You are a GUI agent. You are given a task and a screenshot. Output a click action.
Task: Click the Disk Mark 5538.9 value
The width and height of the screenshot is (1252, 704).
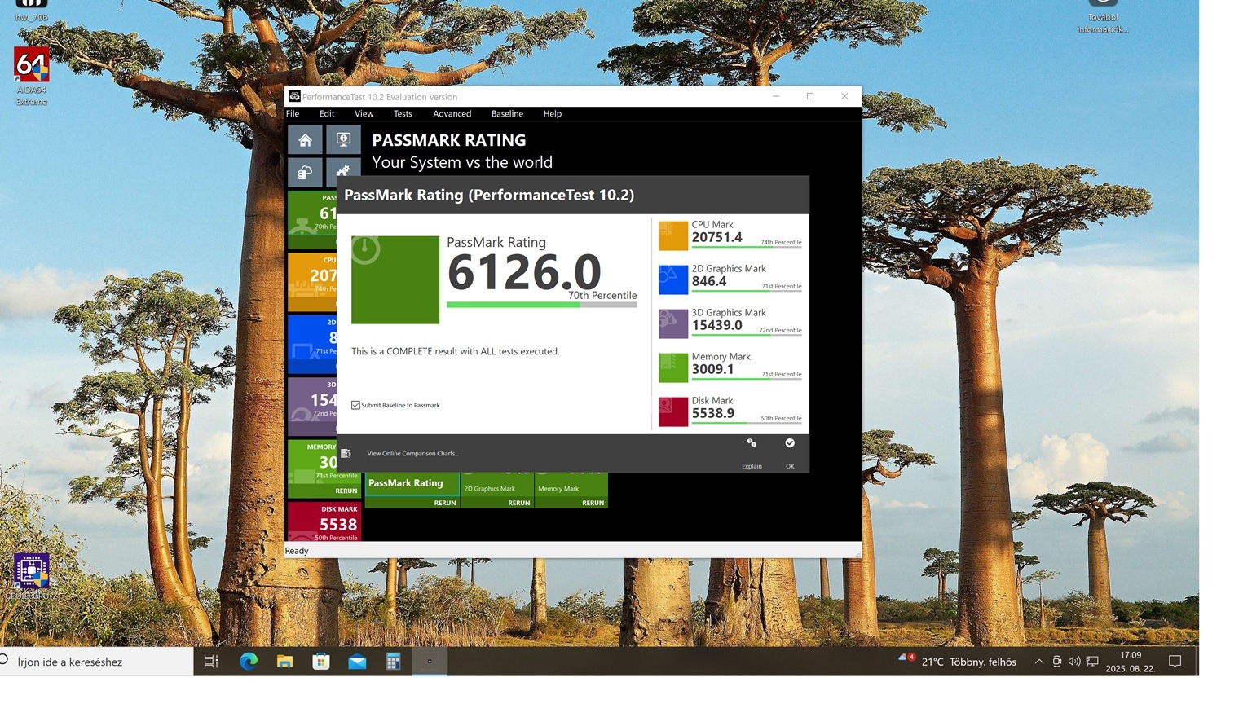click(x=713, y=413)
